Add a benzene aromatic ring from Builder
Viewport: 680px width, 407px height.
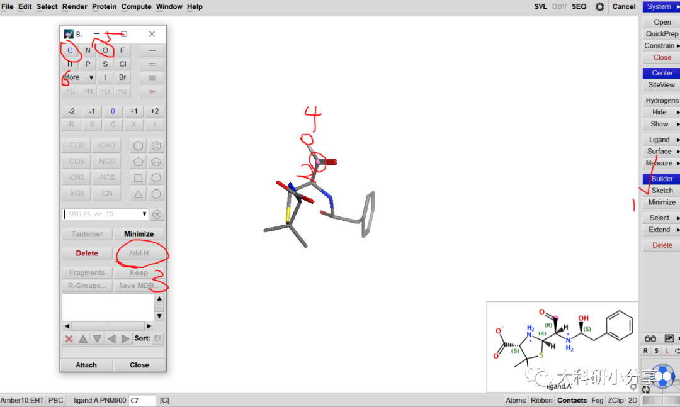[156, 146]
